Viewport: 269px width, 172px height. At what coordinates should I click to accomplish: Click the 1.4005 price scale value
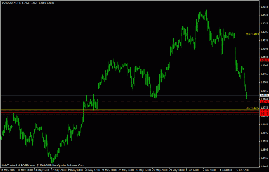(x=264, y=66)
